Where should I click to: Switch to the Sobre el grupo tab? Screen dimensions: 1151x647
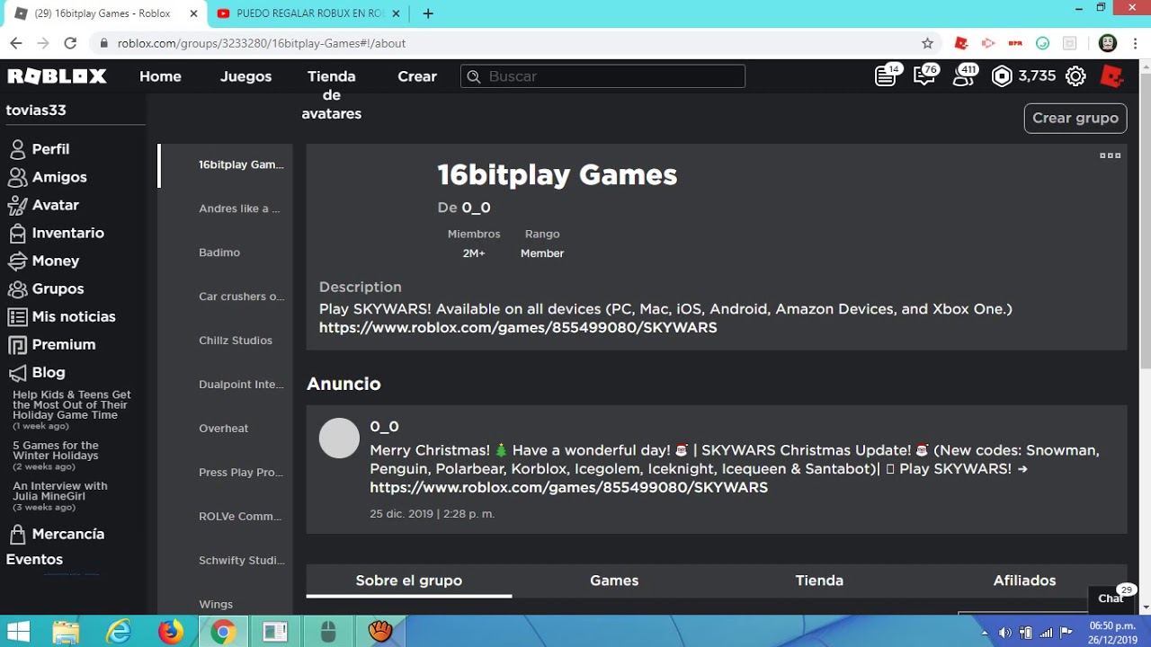(x=409, y=581)
